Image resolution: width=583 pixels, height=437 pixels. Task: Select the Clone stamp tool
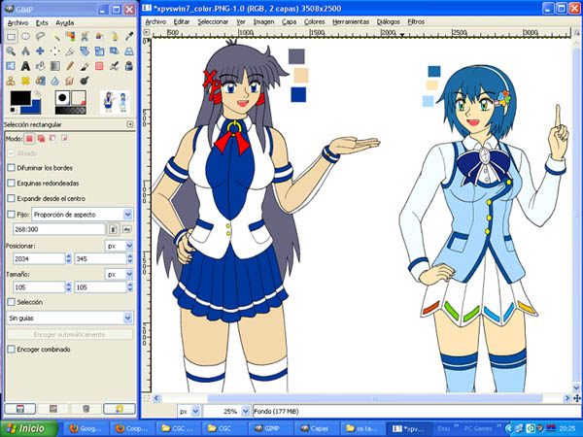(x=11, y=81)
